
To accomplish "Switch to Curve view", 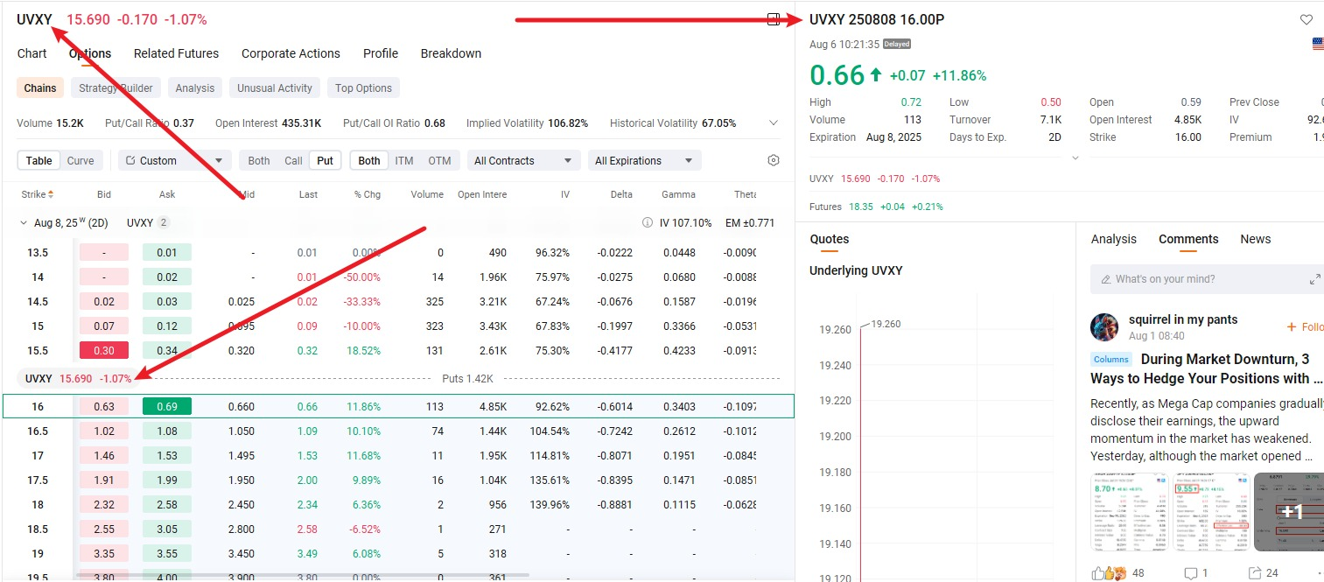I will [x=81, y=160].
